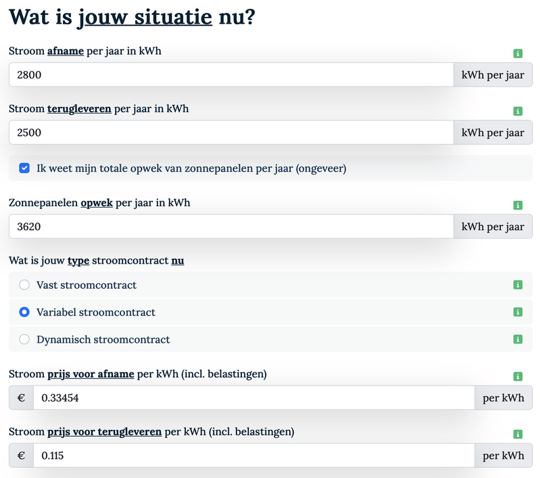Open info icon beside Vast stroomcontract
Screen dimensions: 541x478
(518, 285)
